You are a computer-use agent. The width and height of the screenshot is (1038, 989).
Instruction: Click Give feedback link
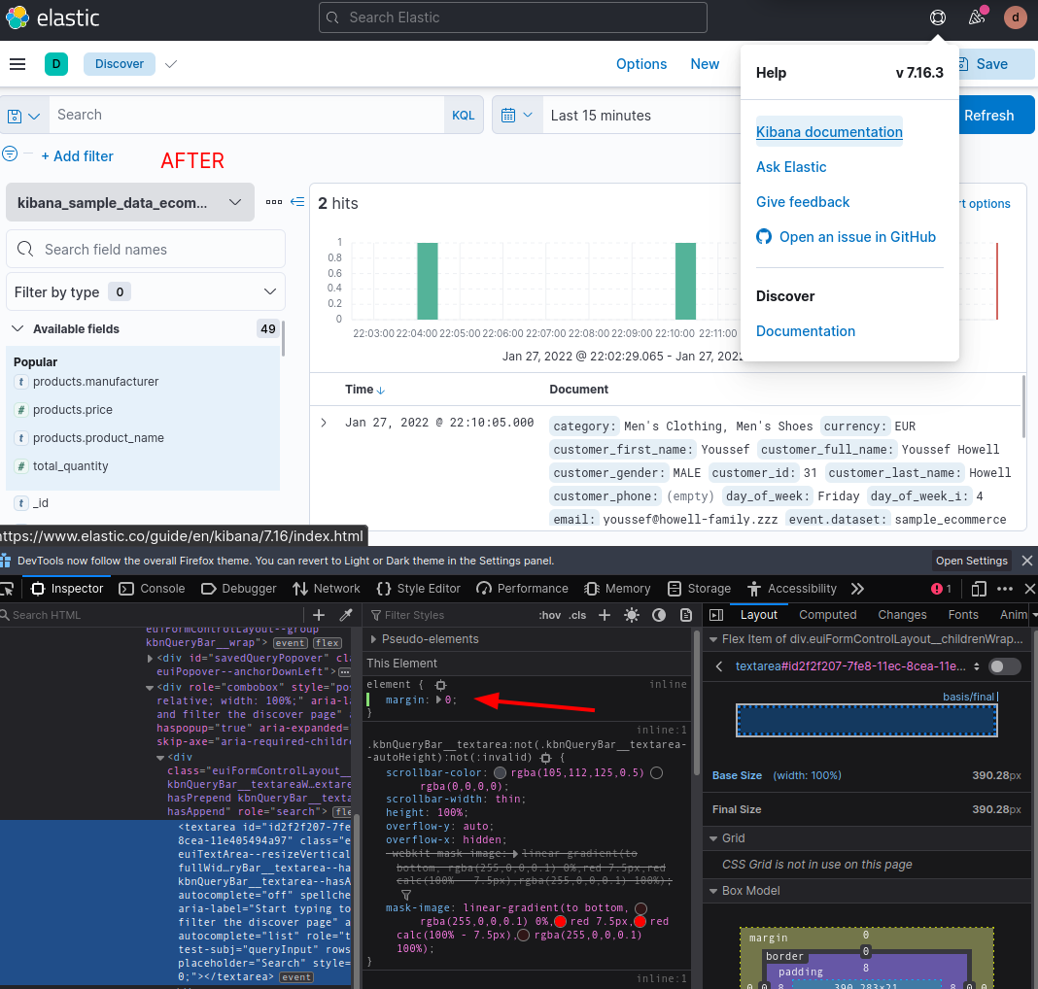click(803, 202)
